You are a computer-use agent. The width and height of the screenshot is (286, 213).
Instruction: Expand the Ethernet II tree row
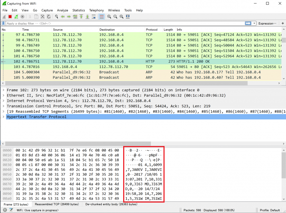(3, 95)
